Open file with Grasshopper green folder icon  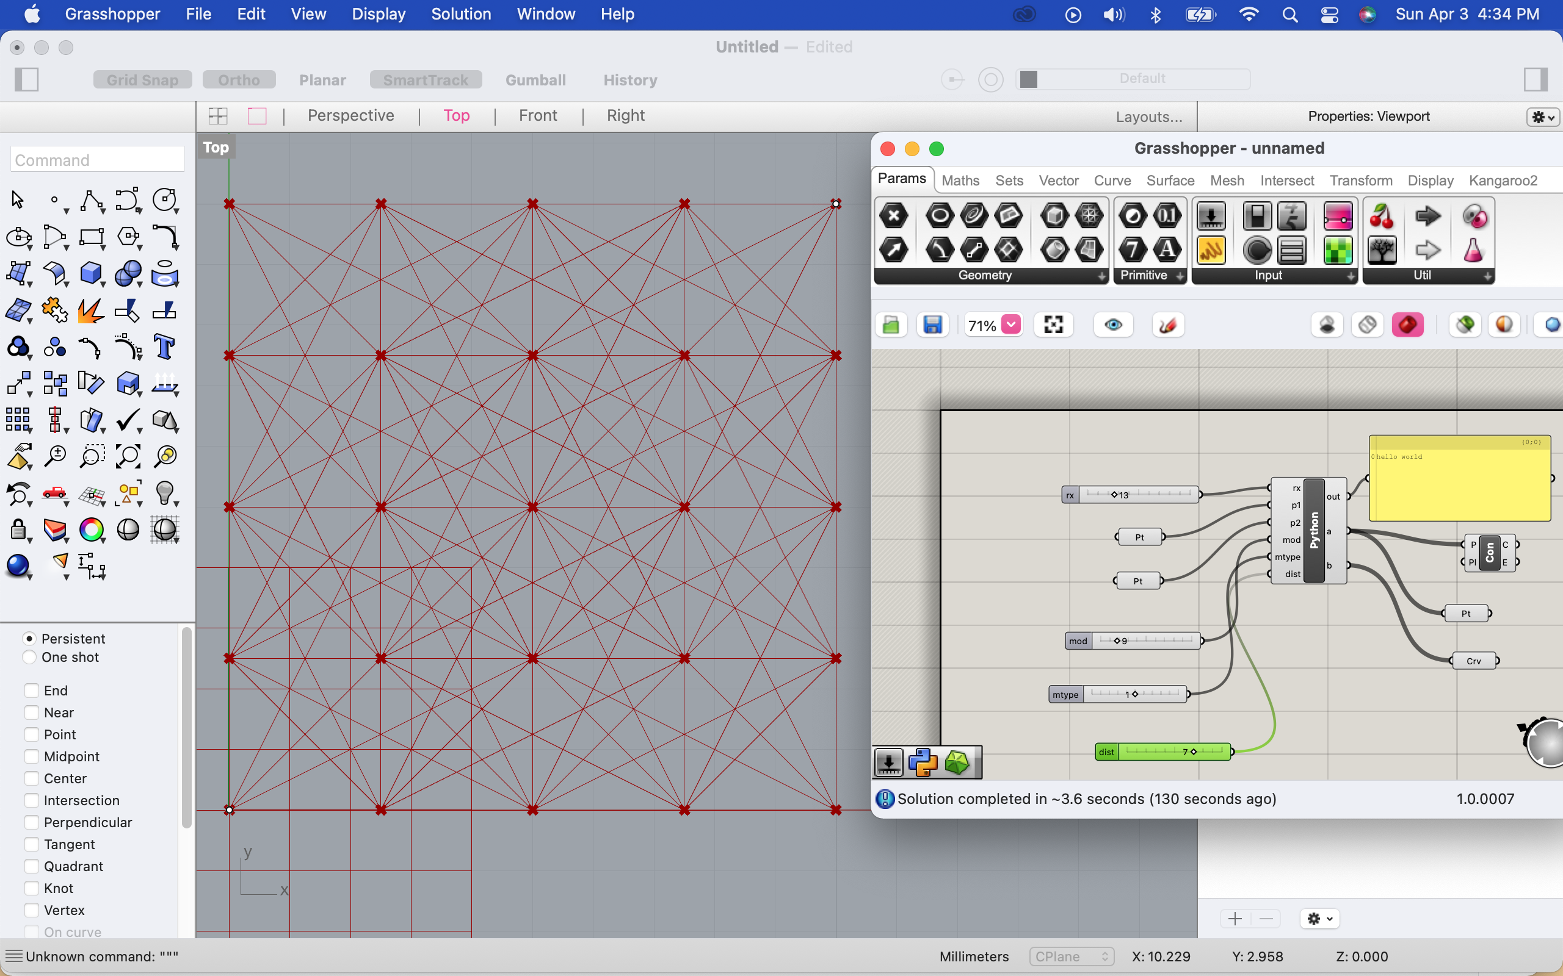[891, 325]
